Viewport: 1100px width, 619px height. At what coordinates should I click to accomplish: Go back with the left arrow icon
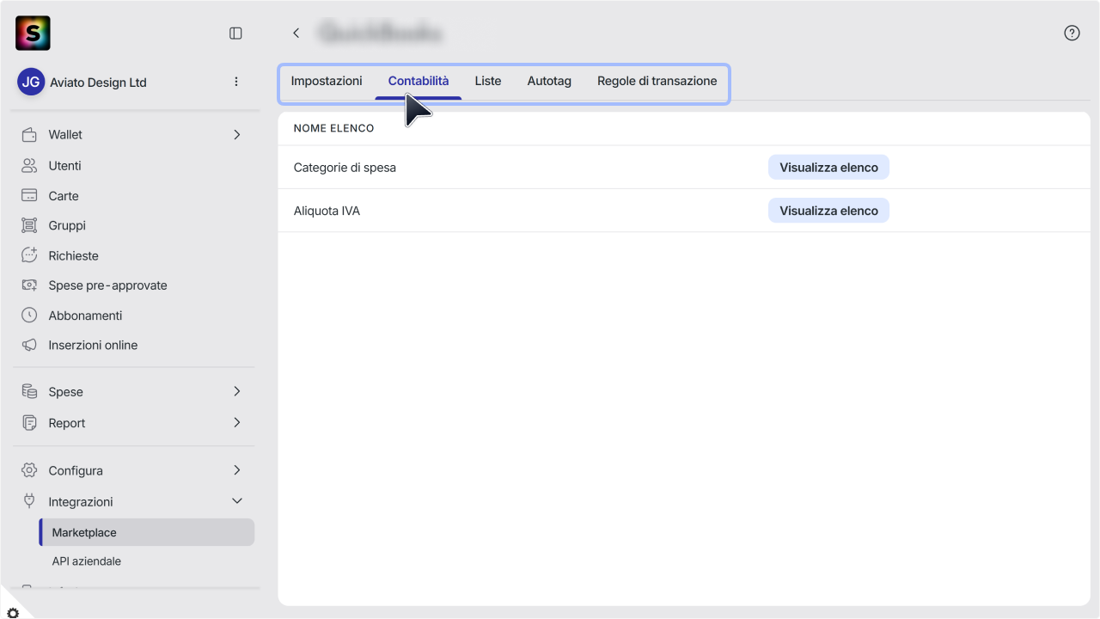[296, 33]
